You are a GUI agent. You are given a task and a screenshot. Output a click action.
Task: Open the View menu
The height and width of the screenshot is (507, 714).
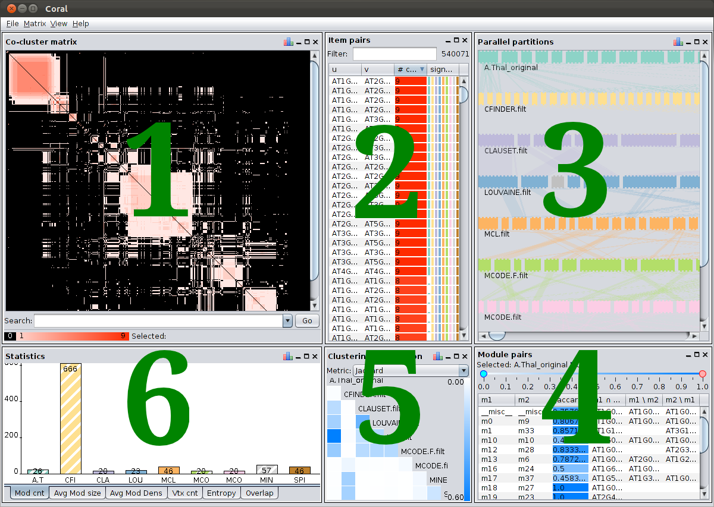(x=59, y=23)
